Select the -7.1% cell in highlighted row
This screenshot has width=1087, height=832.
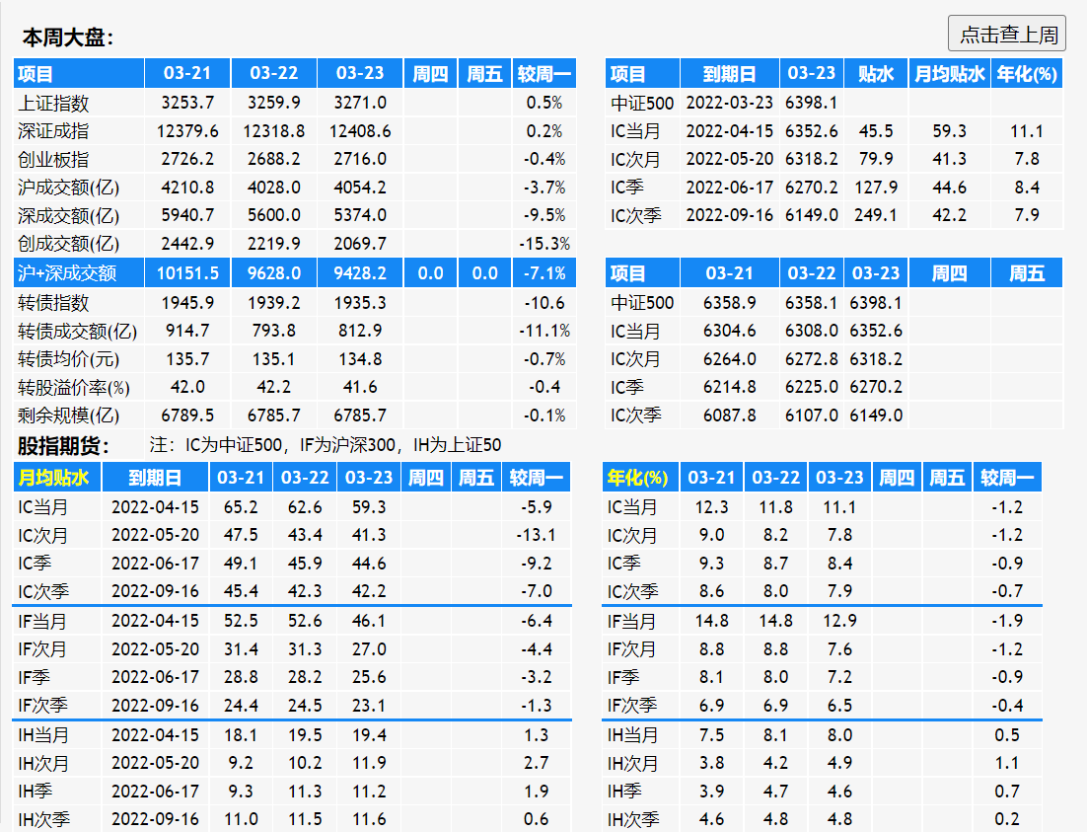pyautogui.click(x=544, y=273)
